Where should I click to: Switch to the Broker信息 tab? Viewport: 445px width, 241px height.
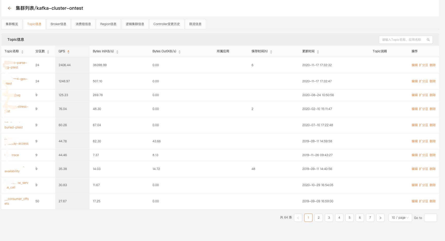click(58, 24)
